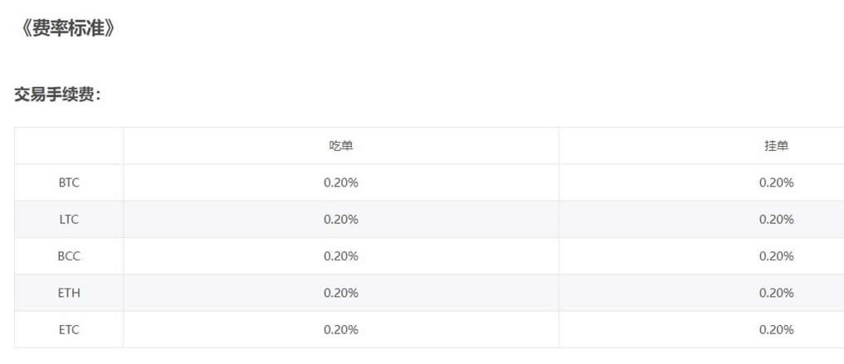Click BTC 挂单 fee value 0.20%
This screenshot has width=844, height=364.
[776, 183]
